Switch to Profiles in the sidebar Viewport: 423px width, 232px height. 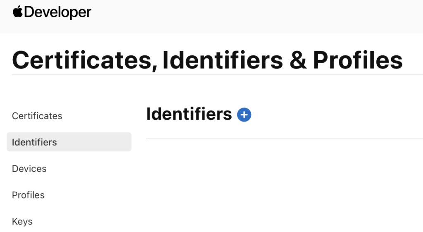click(28, 195)
